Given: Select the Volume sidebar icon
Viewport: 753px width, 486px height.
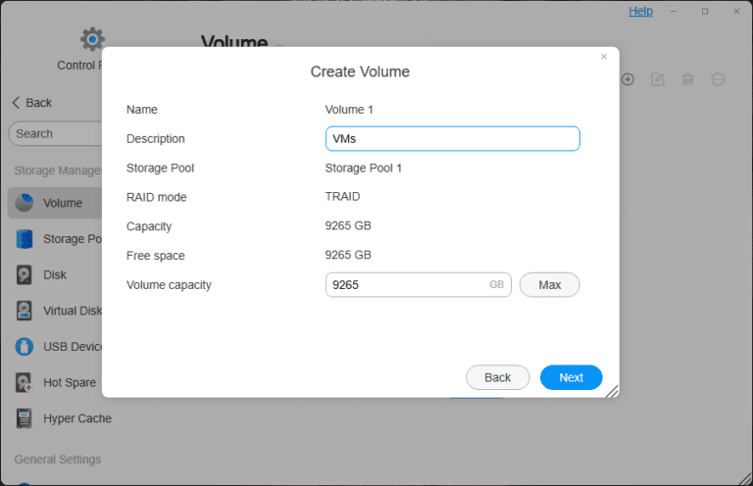Looking at the screenshot, I should coord(25,204).
